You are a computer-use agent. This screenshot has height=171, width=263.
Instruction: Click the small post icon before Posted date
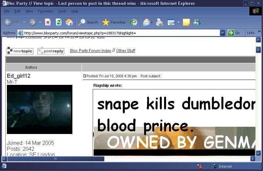[85, 76]
